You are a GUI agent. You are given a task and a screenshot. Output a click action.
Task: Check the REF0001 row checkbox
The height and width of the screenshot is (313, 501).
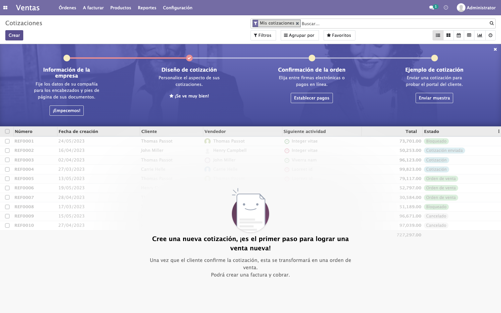(x=7, y=141)
